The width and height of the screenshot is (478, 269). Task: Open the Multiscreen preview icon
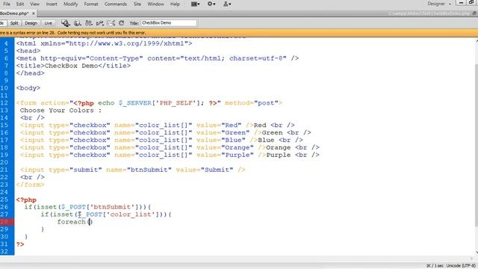[x=66, y=23]
